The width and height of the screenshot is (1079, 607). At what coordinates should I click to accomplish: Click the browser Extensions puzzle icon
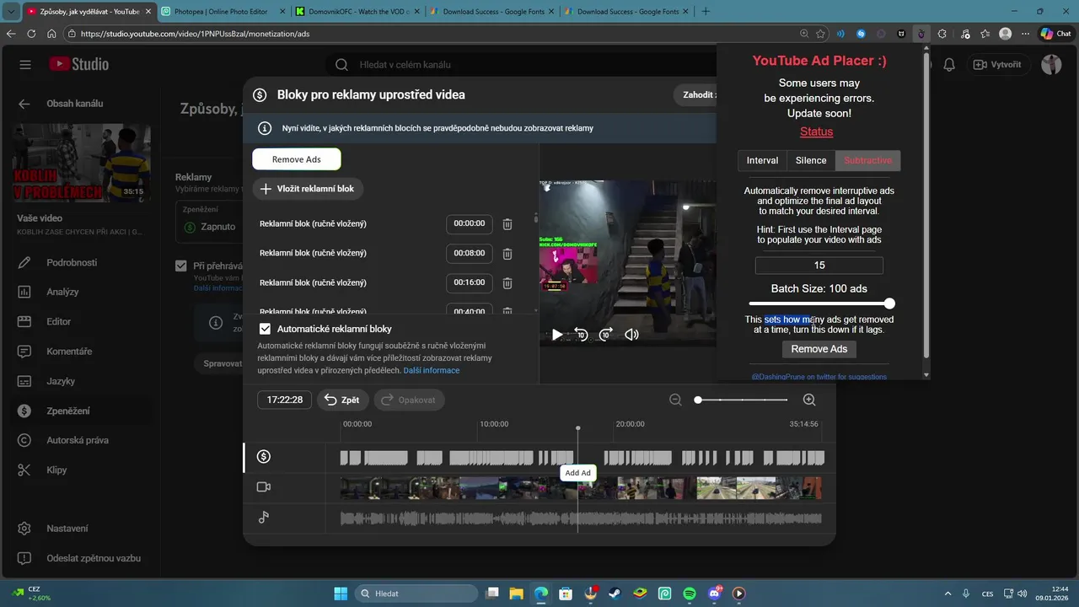pos(942,34)
